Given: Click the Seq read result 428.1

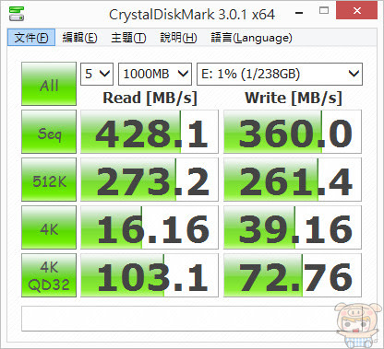Looking at the screenshot, I should pos(150,132).
